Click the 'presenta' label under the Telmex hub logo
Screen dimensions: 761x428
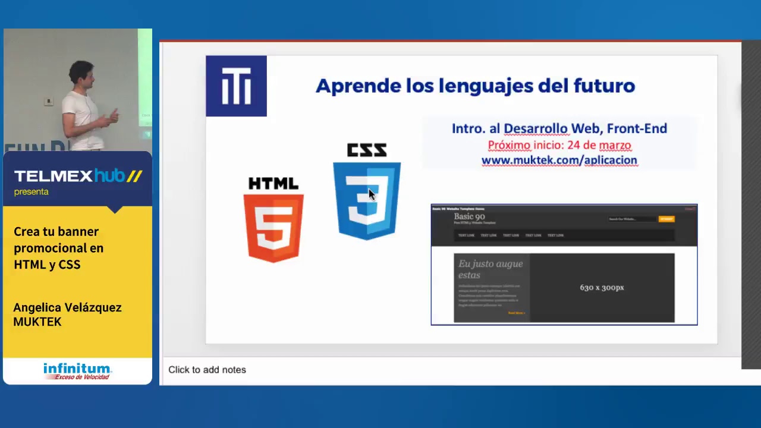pos(31,192)
